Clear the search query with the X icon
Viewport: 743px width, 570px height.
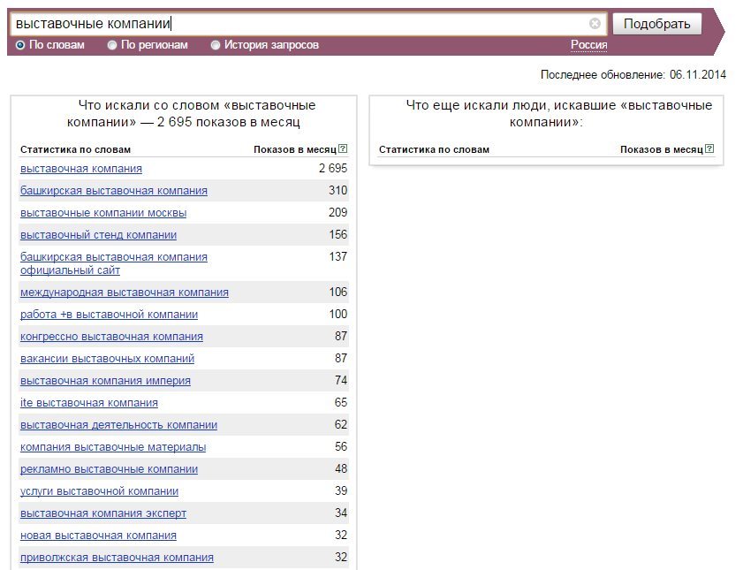595,23
